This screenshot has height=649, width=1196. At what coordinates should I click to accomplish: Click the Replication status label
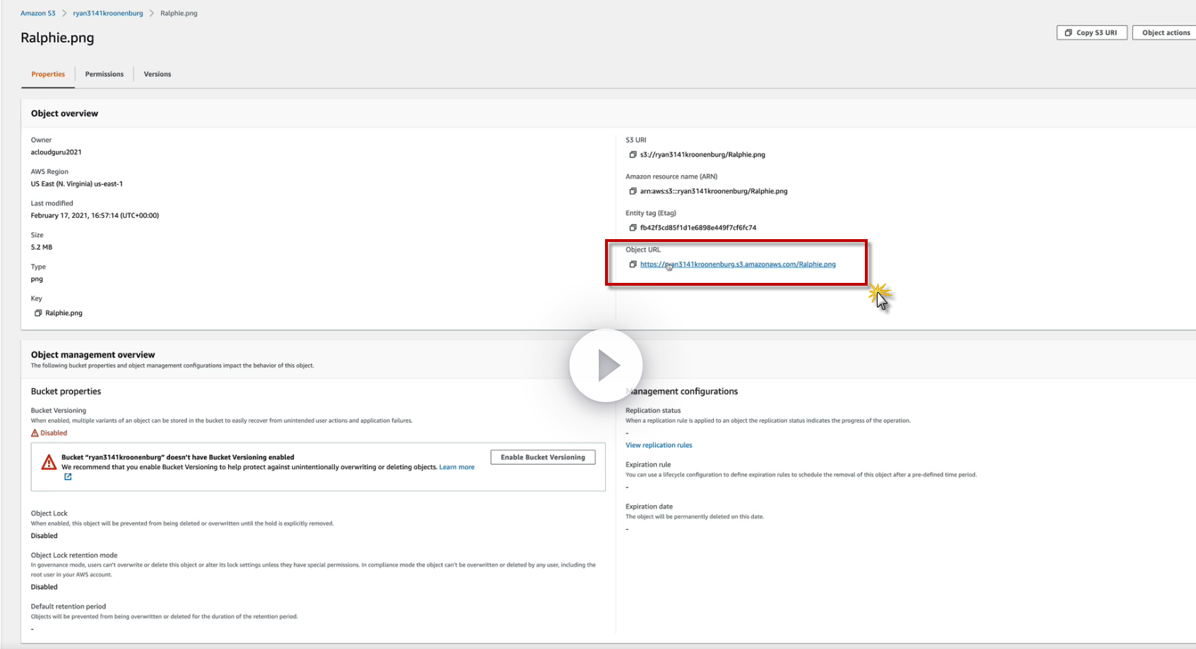click(x=653, y=411)
